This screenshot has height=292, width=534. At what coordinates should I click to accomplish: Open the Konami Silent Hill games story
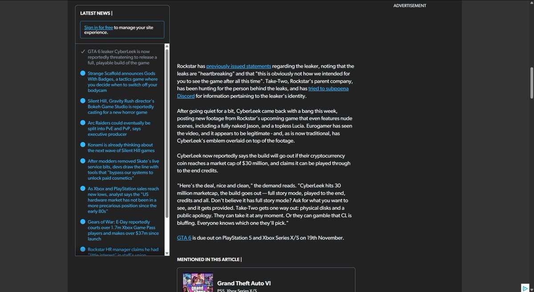[x=121, y=148]
